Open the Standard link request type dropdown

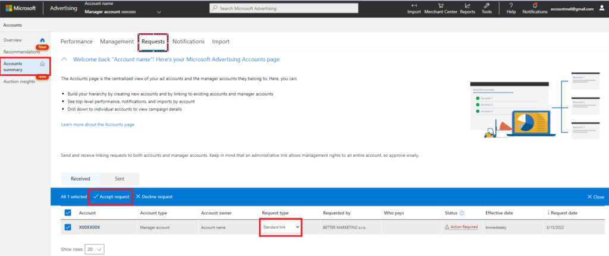click(281, 227)
